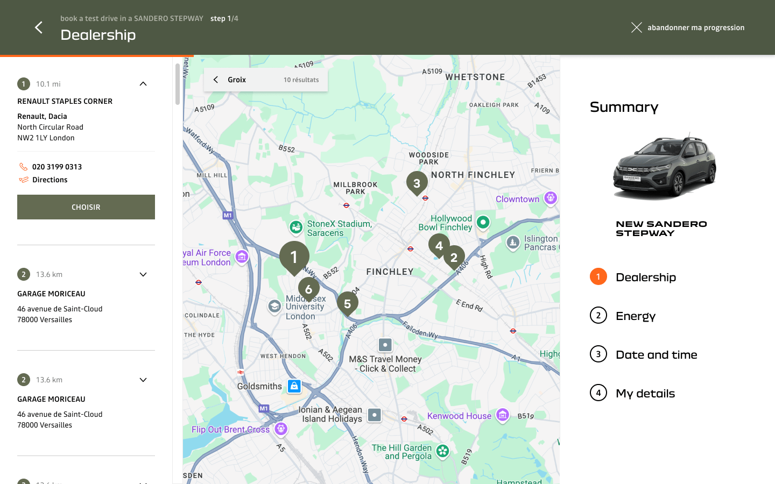Viewport: 775px width, 484px height.
Task: Select map marker number 5
Action: click(348, 304)
